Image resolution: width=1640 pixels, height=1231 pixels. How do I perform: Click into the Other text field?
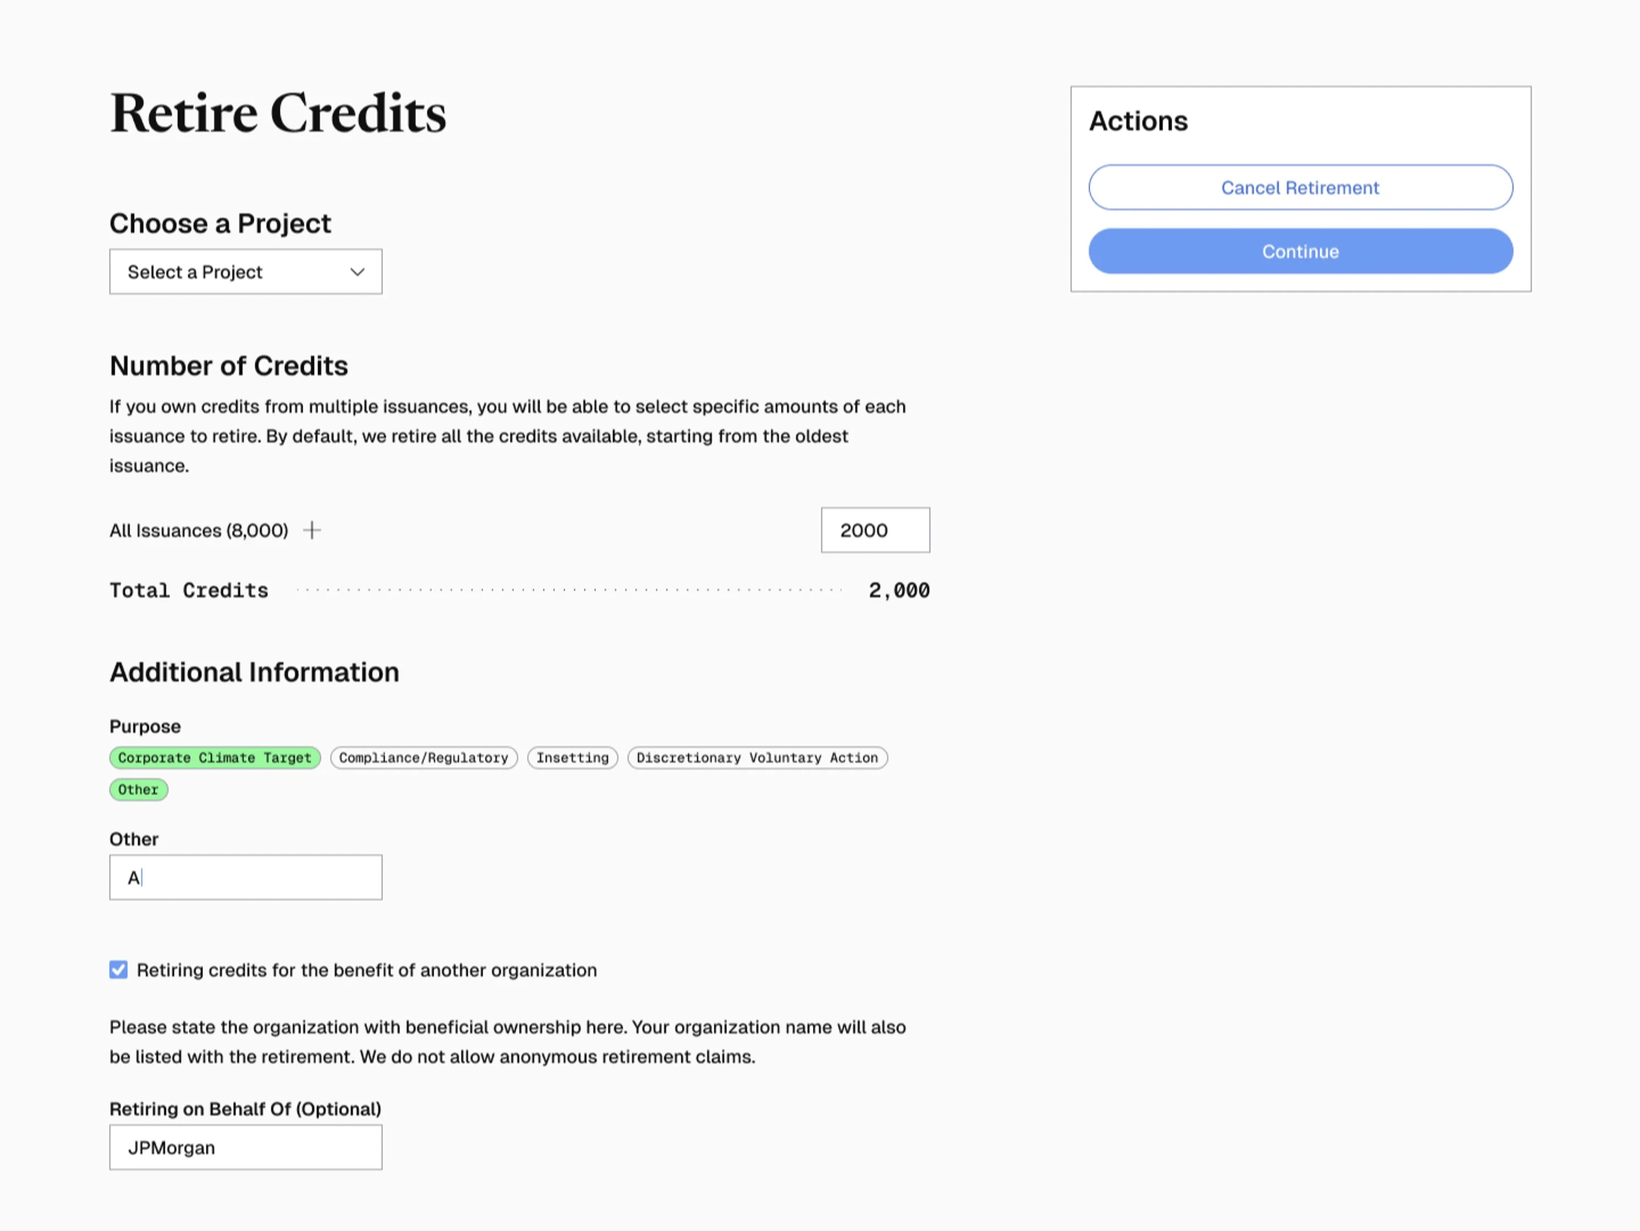pyautogui.click(x=245, y=878)
